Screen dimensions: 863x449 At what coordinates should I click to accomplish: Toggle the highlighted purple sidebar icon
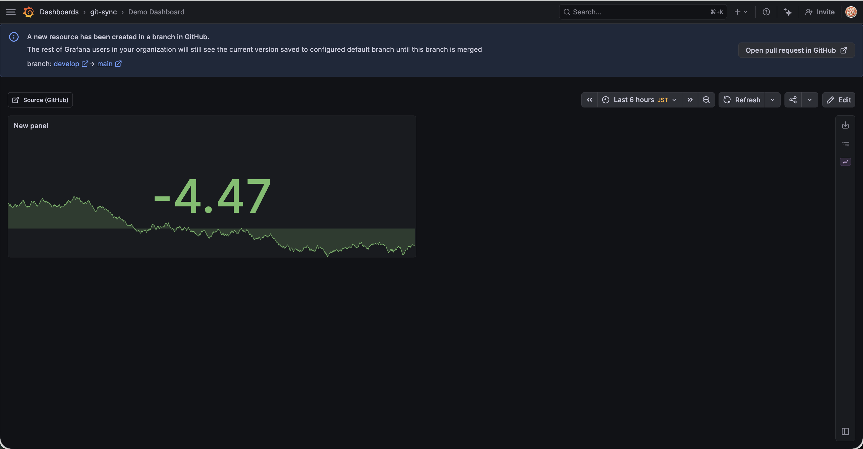(845, 162)
